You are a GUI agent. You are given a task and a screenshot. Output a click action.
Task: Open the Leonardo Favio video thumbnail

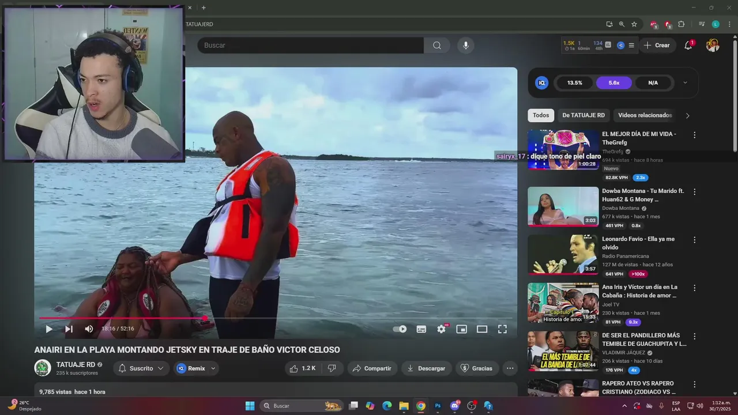(x=563, y=254)
